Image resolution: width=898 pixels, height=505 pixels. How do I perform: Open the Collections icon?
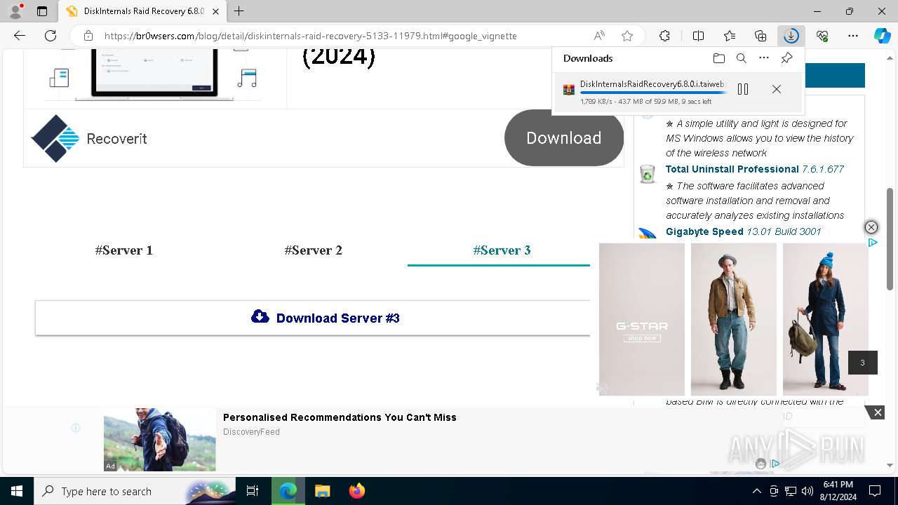pos(760,36)
